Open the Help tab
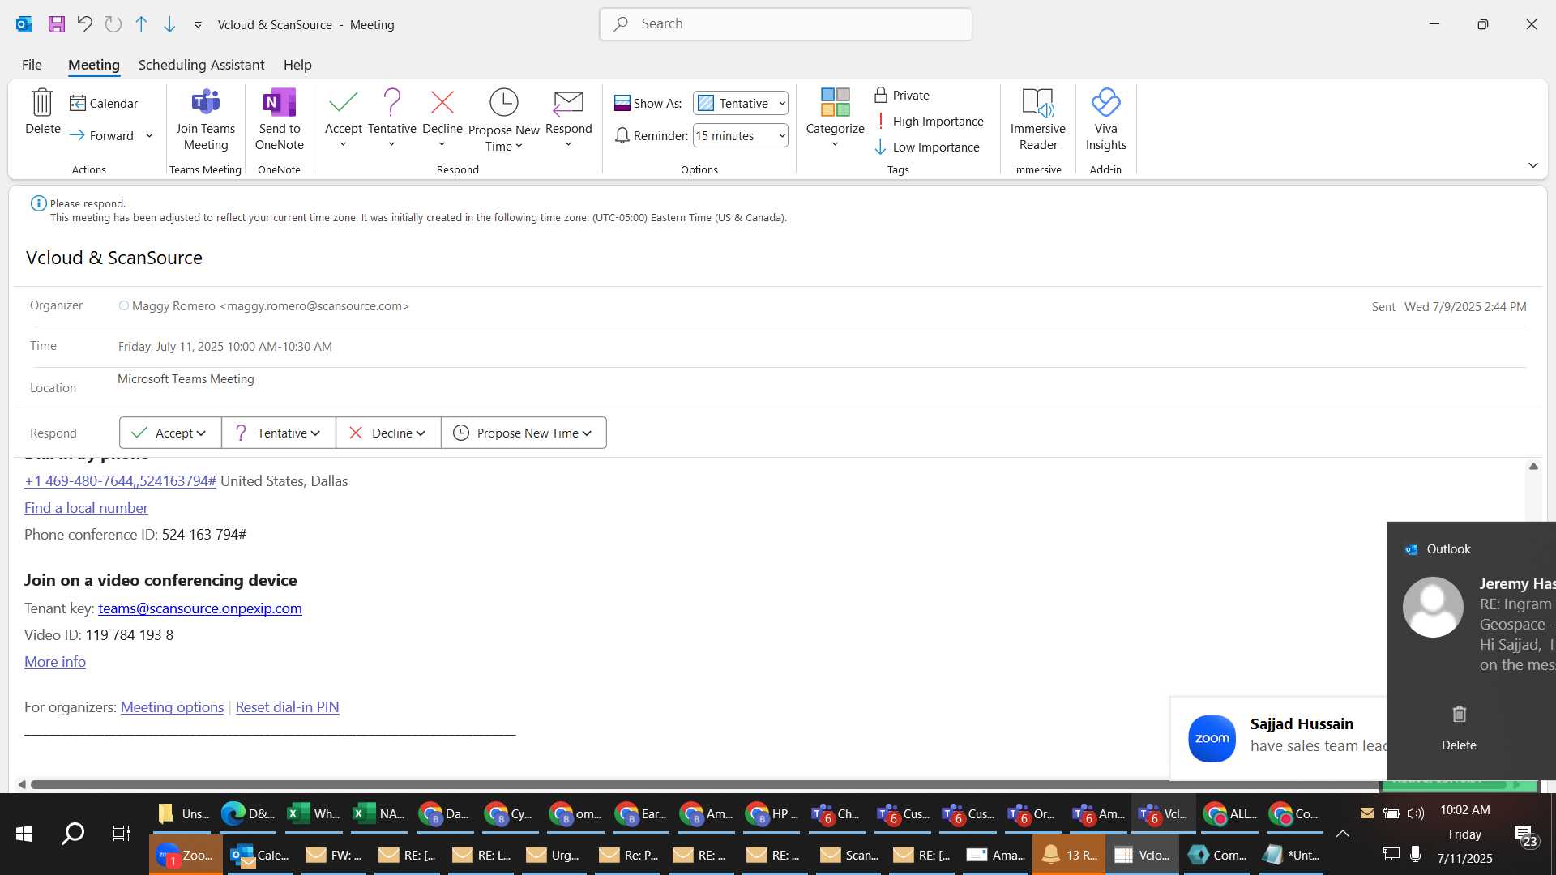The width and height of the screenshot is (1556, 875). coord(297,65)
